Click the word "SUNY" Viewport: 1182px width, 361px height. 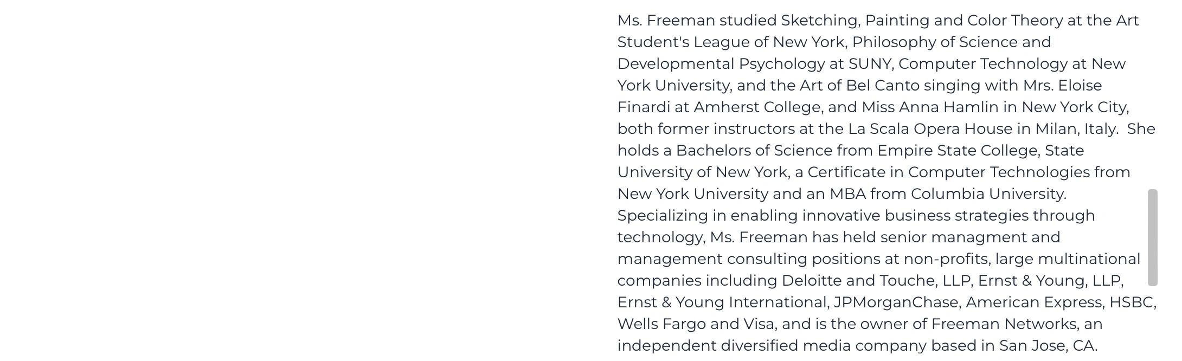870,64
